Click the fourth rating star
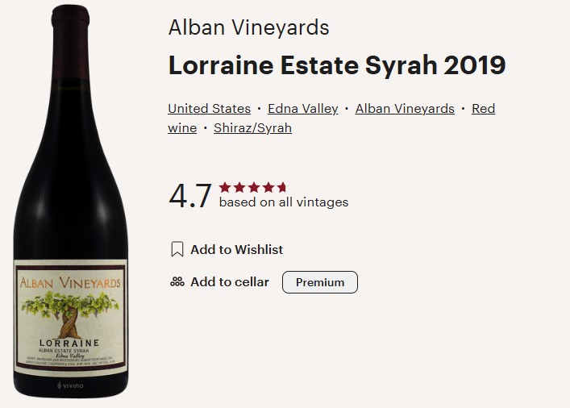Screen dimensions: 570x408 pyautogui.click(x=268, y=187)
